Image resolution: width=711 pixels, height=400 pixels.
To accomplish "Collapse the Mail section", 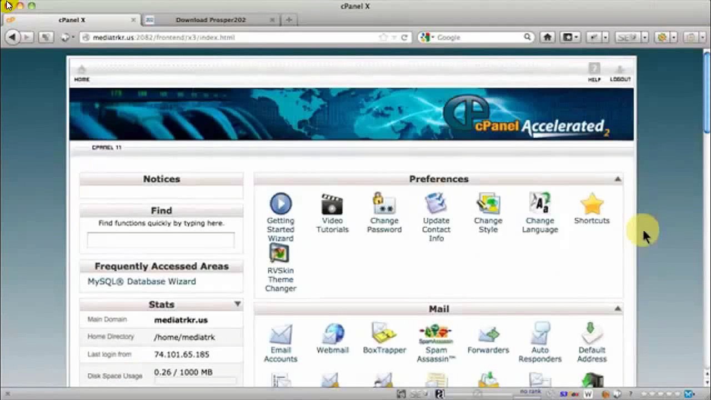I will click(618, 308).
